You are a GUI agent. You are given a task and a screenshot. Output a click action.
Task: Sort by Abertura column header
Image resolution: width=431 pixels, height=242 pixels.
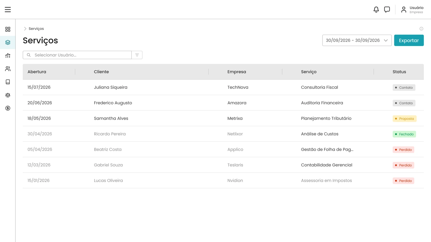(x=37, y=72)
